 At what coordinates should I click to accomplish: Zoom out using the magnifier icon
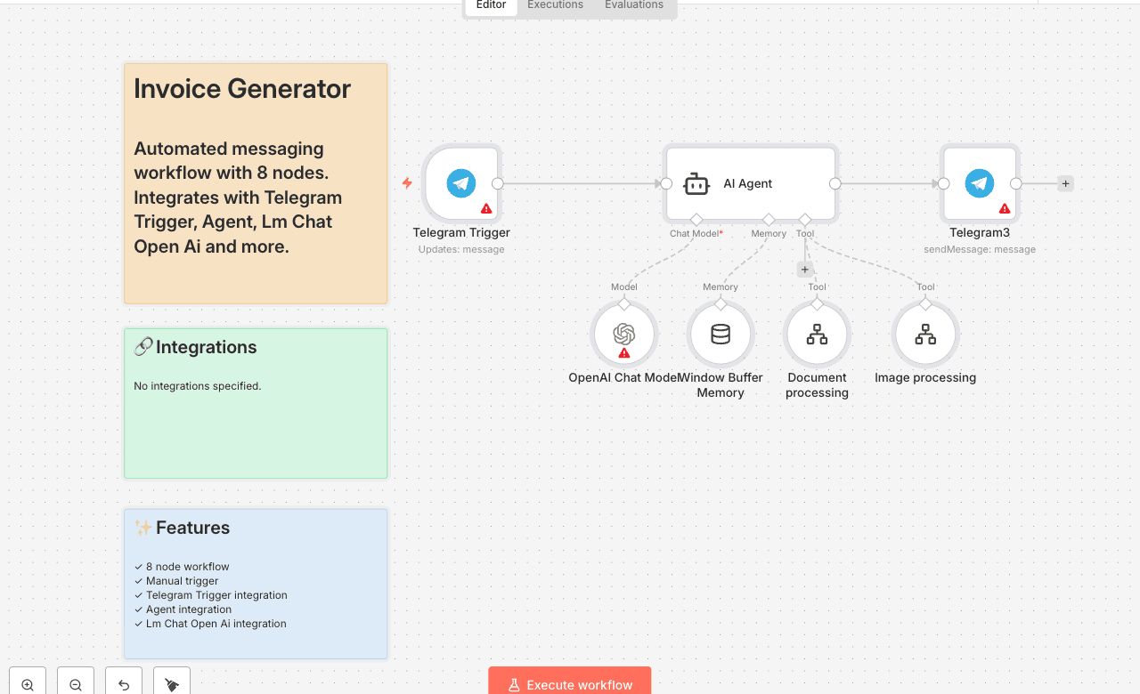click(75, 683)
